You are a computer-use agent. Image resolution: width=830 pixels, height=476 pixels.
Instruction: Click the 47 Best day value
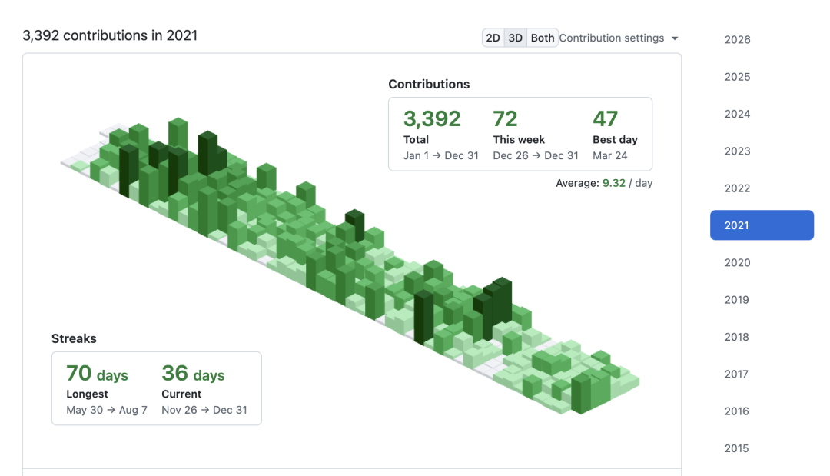pyautogui.click(x=605, y=118)
